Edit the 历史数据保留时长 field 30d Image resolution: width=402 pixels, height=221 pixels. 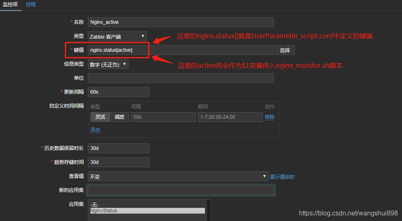pos(118,148)
